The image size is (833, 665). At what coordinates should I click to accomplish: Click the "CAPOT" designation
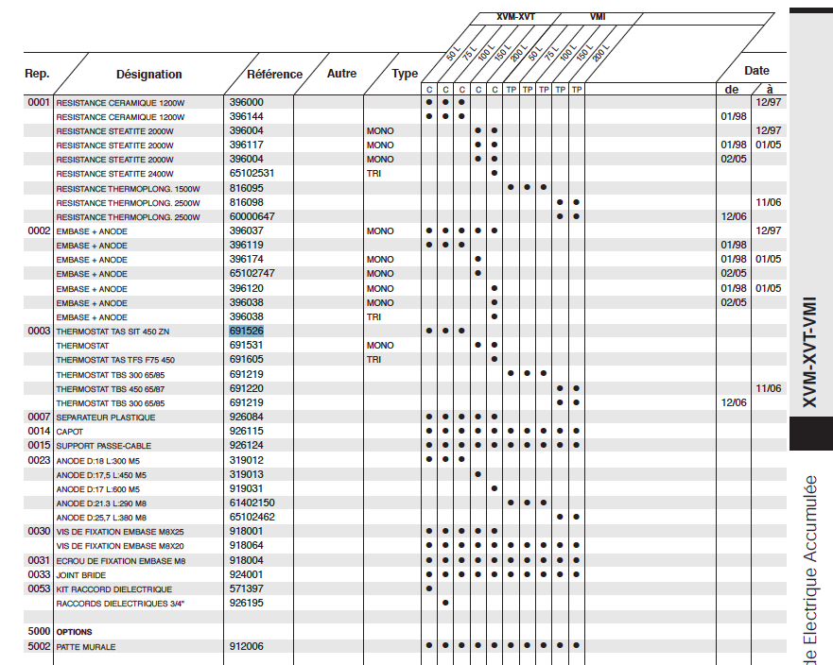(x=70, y=432)
